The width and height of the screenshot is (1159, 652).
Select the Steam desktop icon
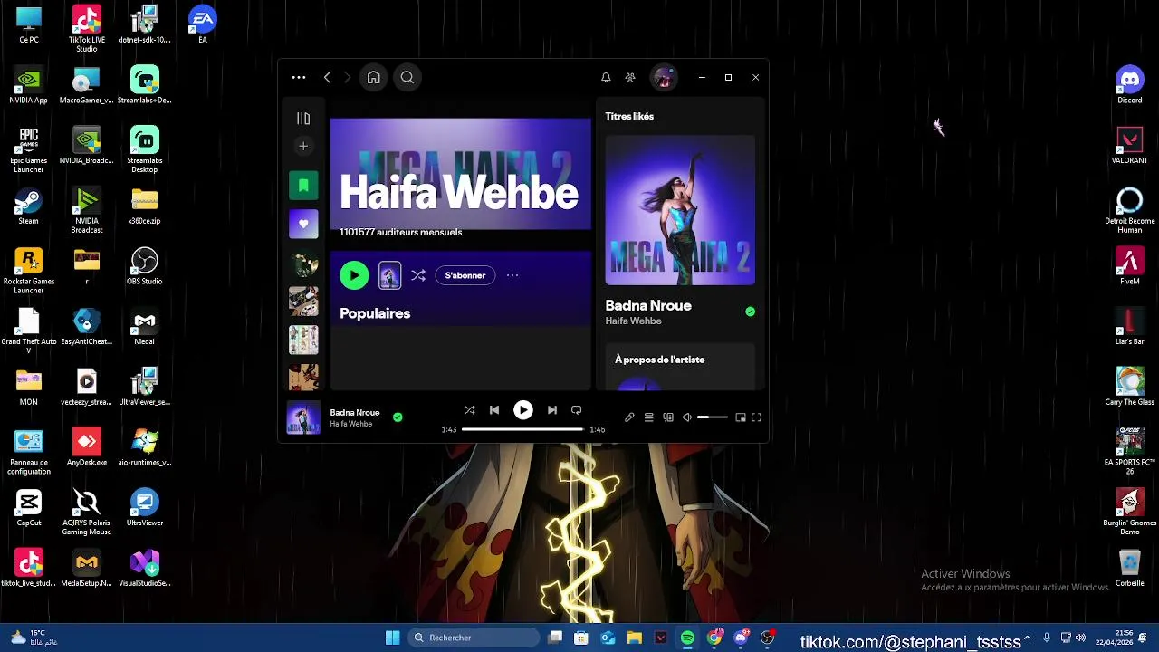pyautogui.click(x=28, y=206)
